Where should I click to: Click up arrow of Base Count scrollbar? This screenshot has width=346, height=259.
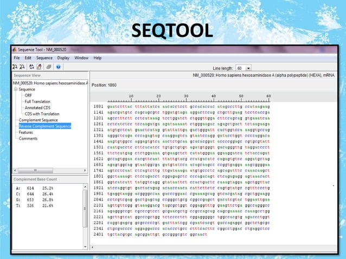click(x=85, y=187)
